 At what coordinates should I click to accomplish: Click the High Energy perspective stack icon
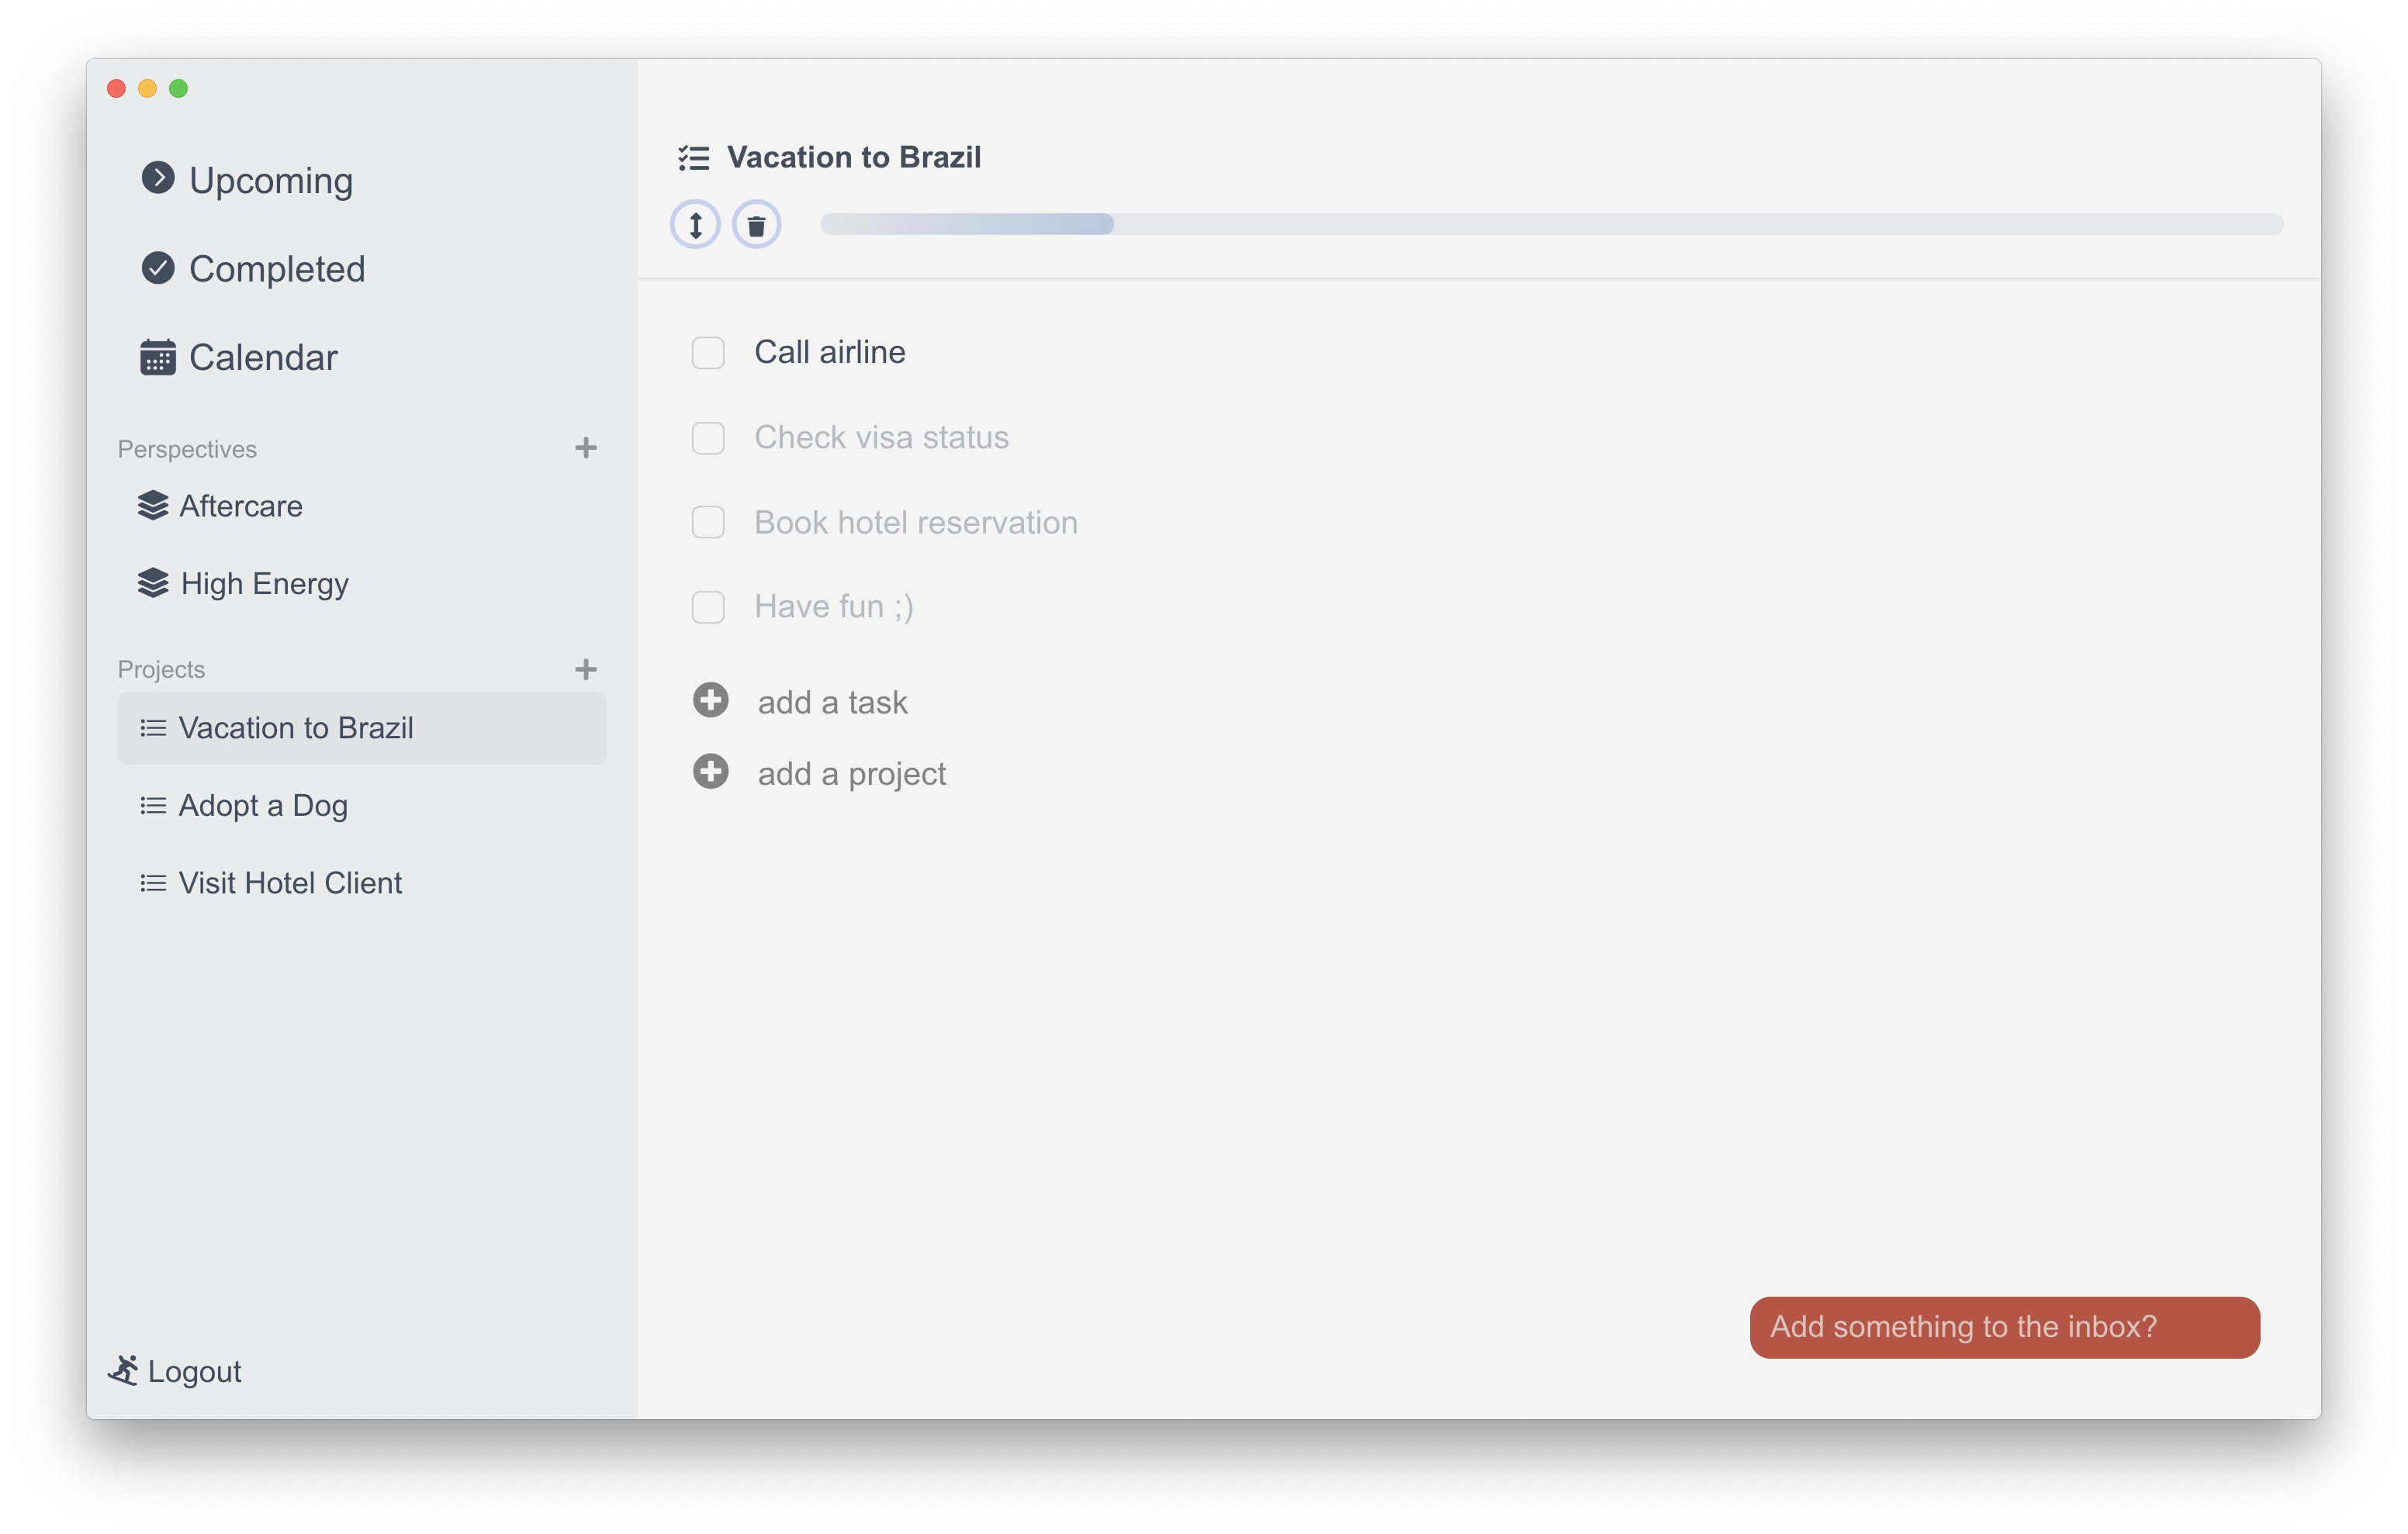click(153, 582)
